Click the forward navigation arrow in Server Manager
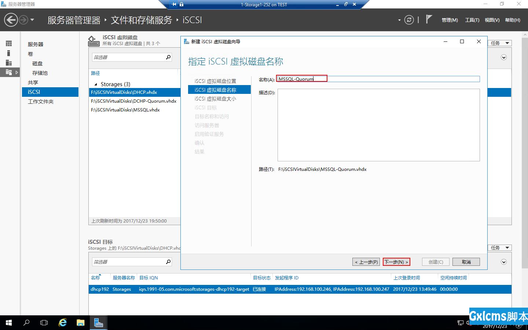Image resolution: width=528 pixels, height=330 pixels. pos(23,20)
